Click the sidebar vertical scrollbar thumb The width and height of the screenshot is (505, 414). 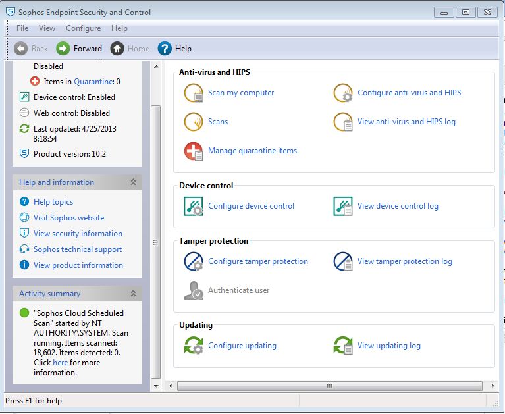pyautogui.click(x=156, y=242)
